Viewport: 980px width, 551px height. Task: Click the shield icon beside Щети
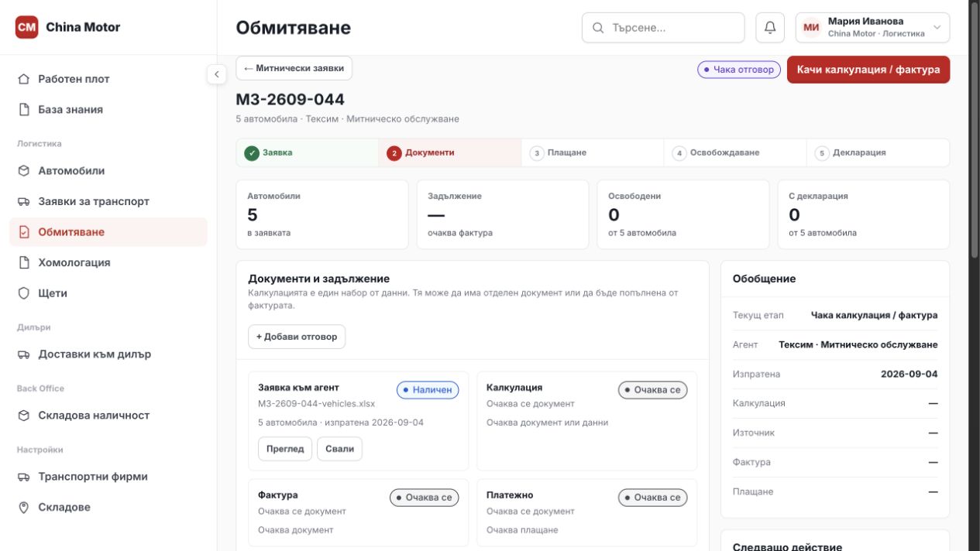24,293
